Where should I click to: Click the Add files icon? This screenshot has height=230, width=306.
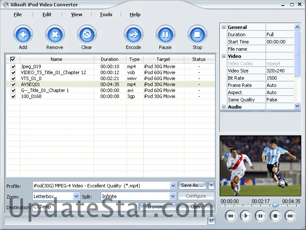23,35
